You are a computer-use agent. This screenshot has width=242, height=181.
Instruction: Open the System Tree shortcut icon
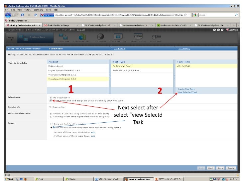63,38
